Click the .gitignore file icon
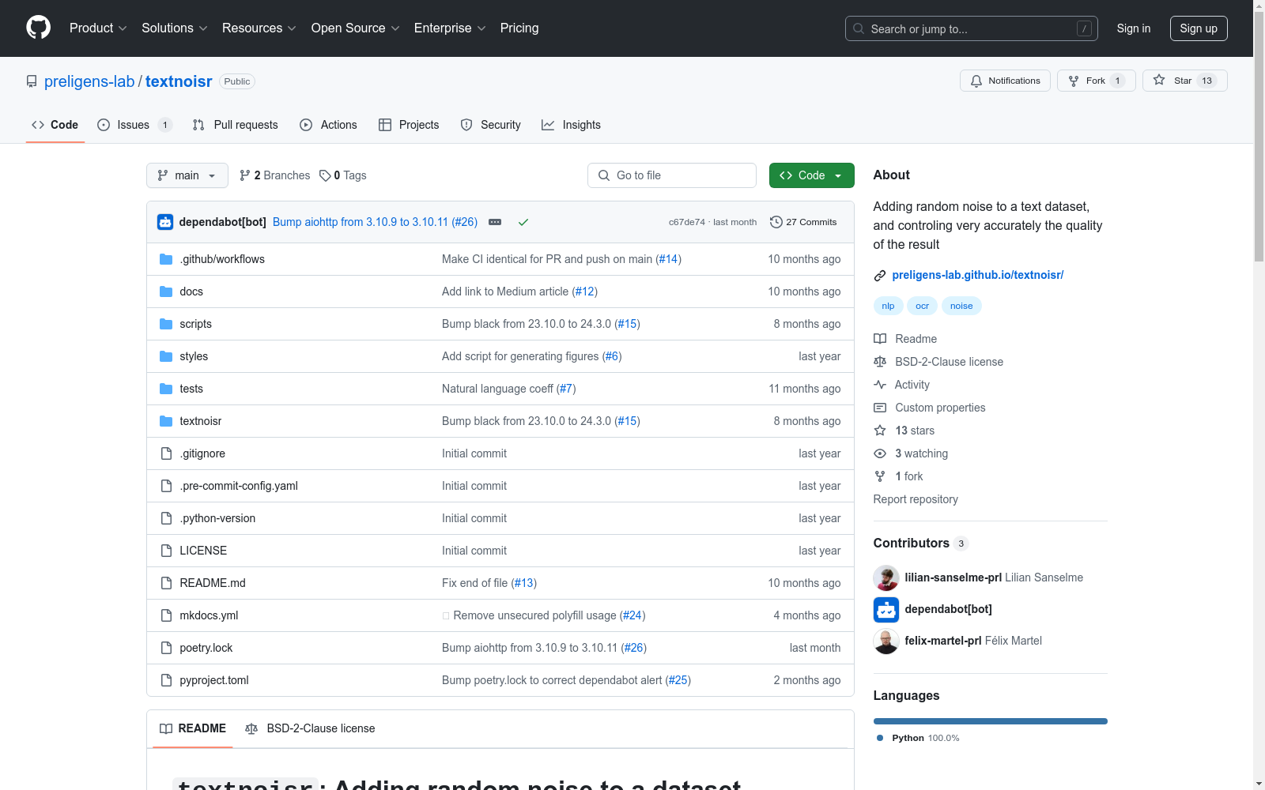The width and height of the screenshot is (1265, 790). tap(166, 453)
